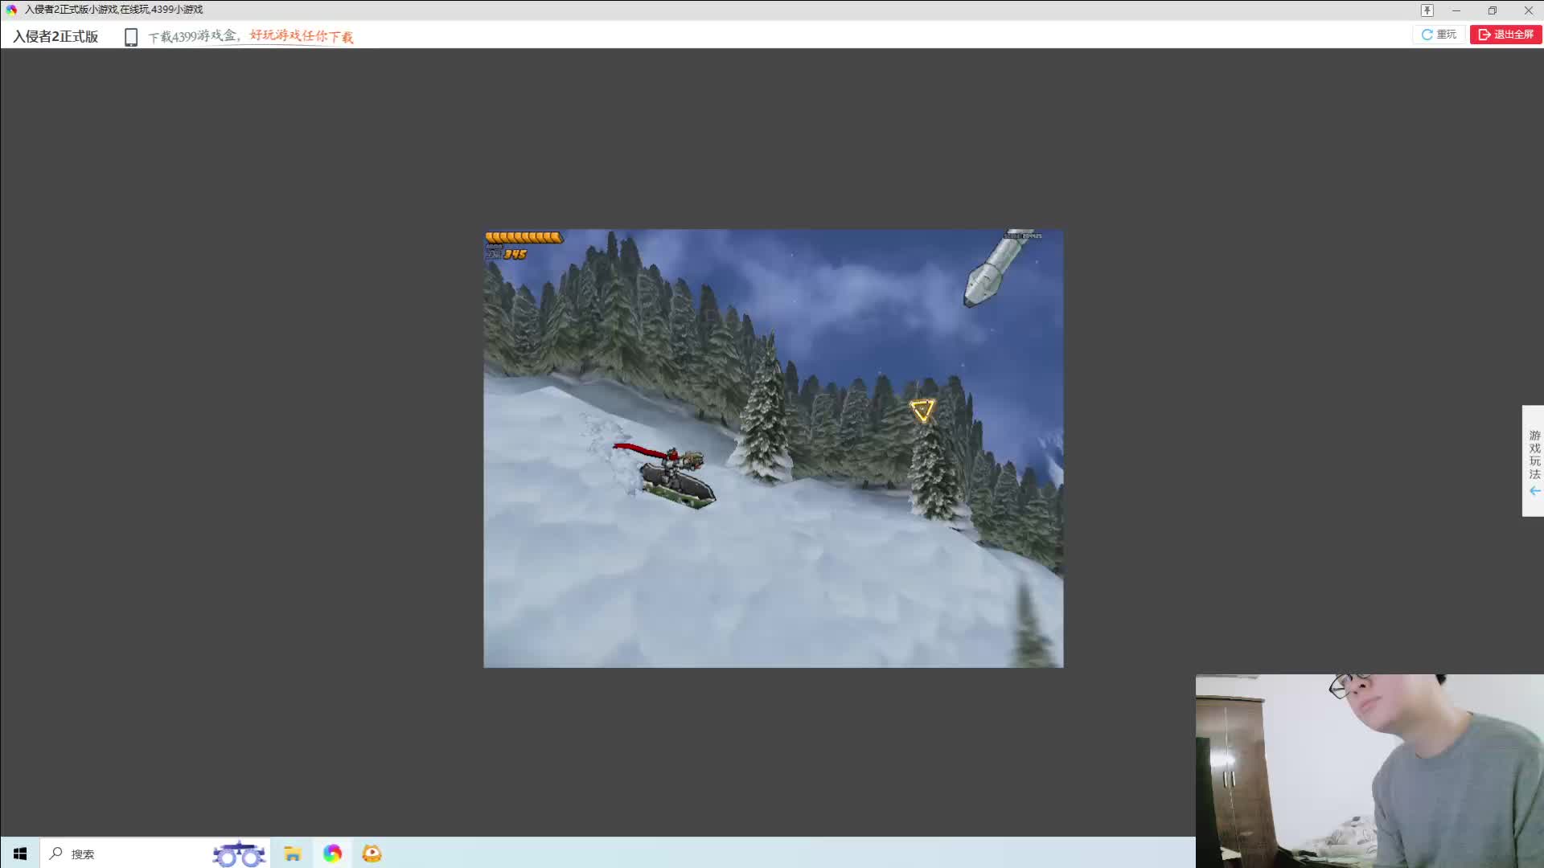Open the colorful browser taskbar icon

click(332, 854)
